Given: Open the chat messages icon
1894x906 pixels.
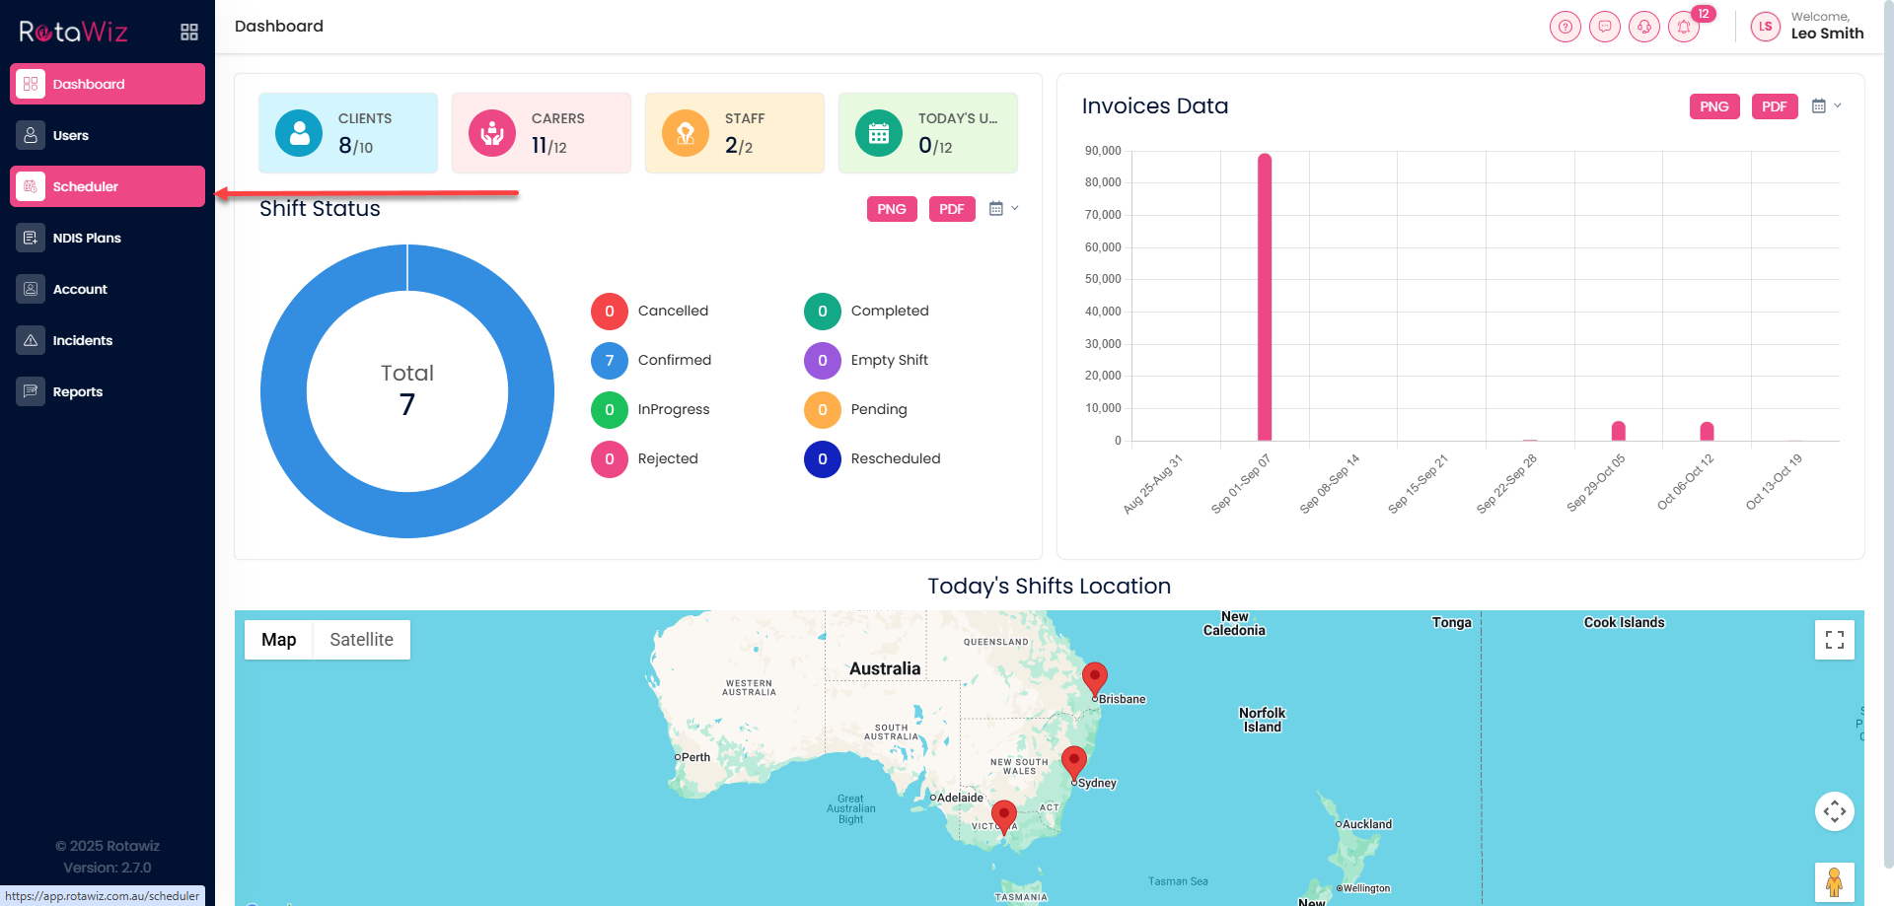Looking at the screenshot, I should tap(1604, 27).
